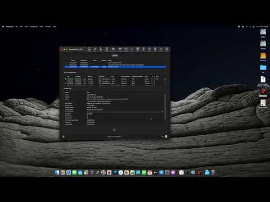Open the Hackintool application menu
The width and height of the screenshot is (270, 202).
click(x=10, y=26)
